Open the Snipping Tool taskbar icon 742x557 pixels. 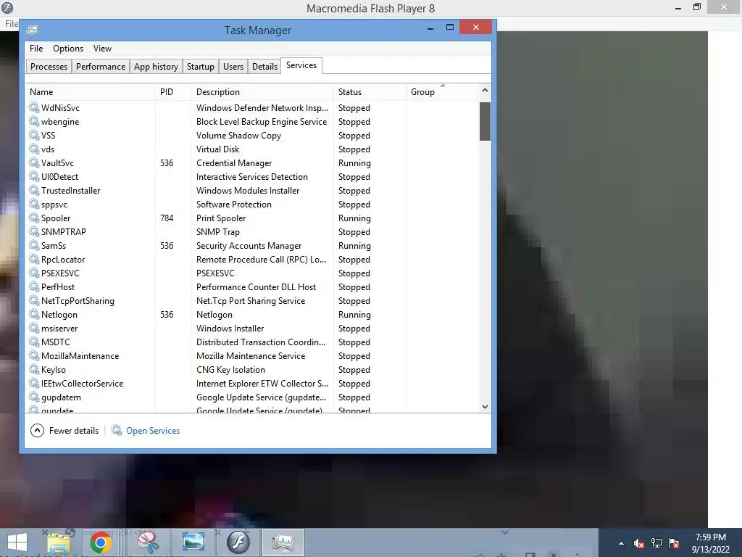click(x=148, y=542)
